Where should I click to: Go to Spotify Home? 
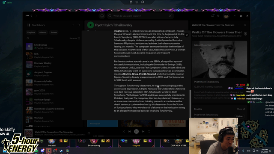pos(102,16)
